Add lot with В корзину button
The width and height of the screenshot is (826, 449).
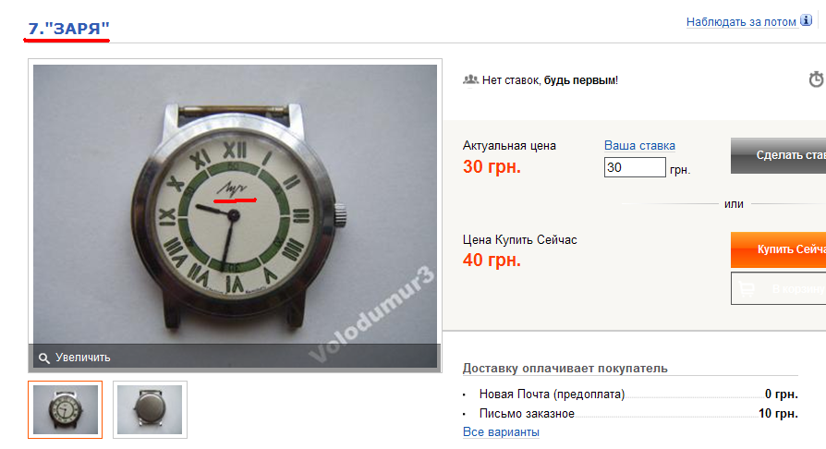coord(779,288)
